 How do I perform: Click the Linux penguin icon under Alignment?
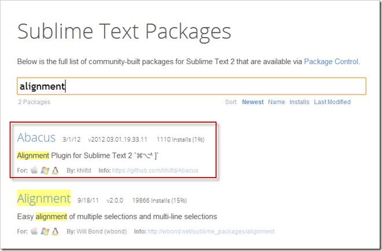click(55, 231)
